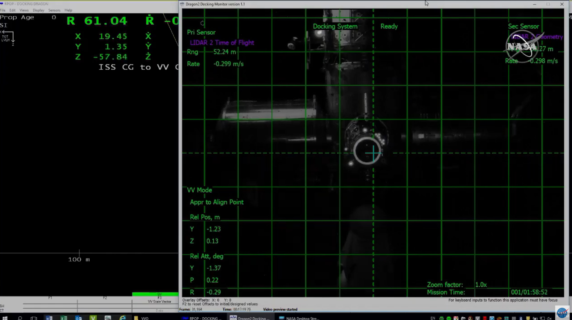The image size is (572, 320).
Task: Click the '100 m' scale marker in RPOP
Action: click(79, 259)
